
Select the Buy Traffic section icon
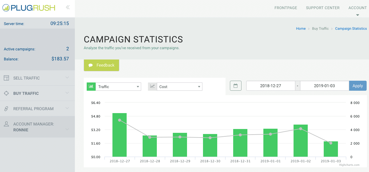pos(6,93)
